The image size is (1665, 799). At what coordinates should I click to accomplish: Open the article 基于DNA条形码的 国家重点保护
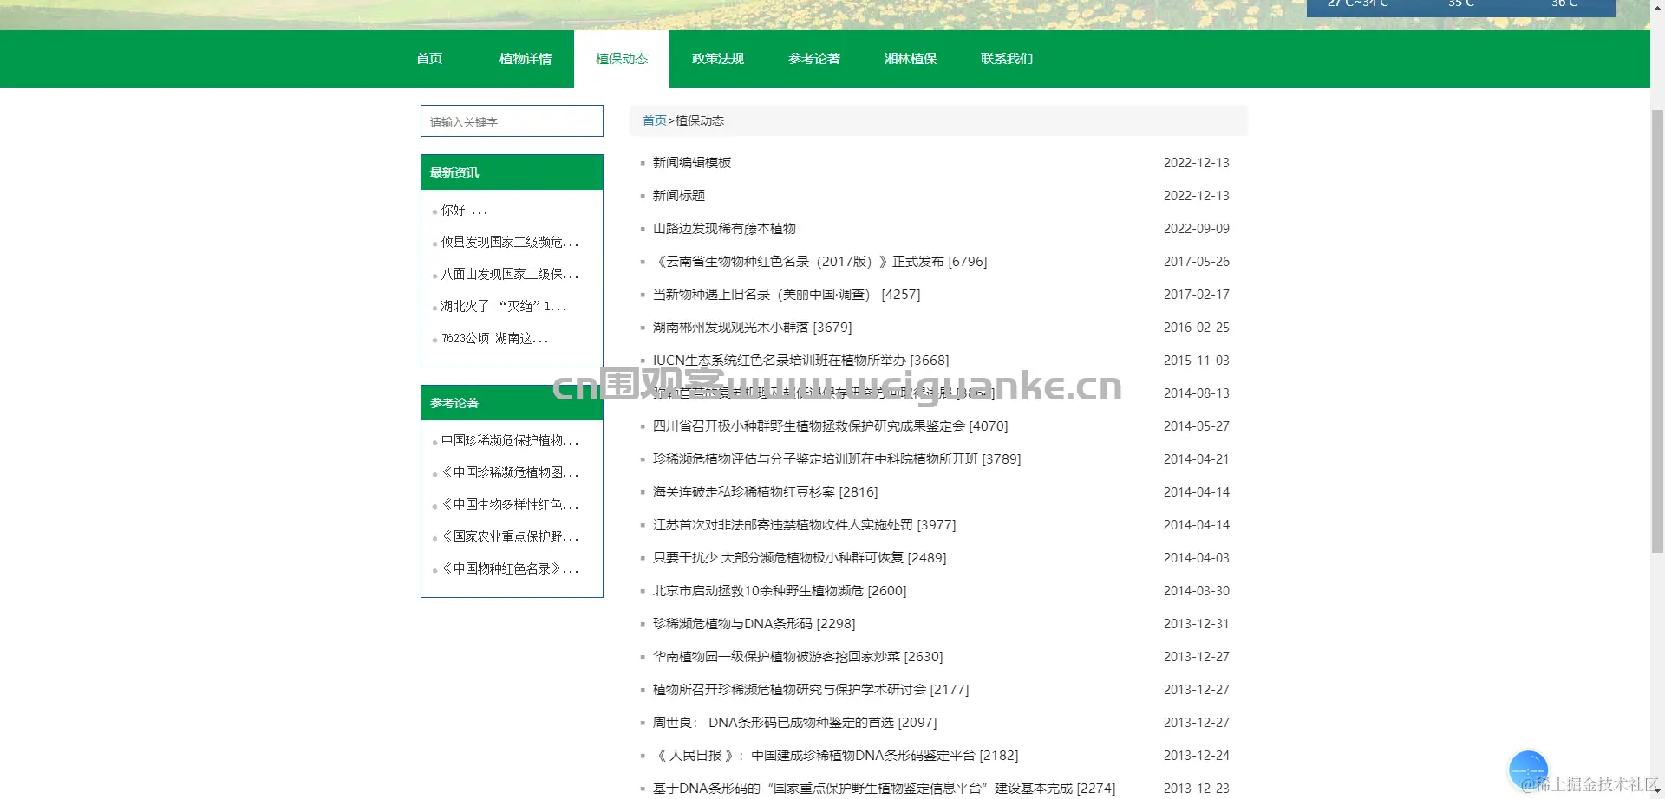[x=884, y=789]
